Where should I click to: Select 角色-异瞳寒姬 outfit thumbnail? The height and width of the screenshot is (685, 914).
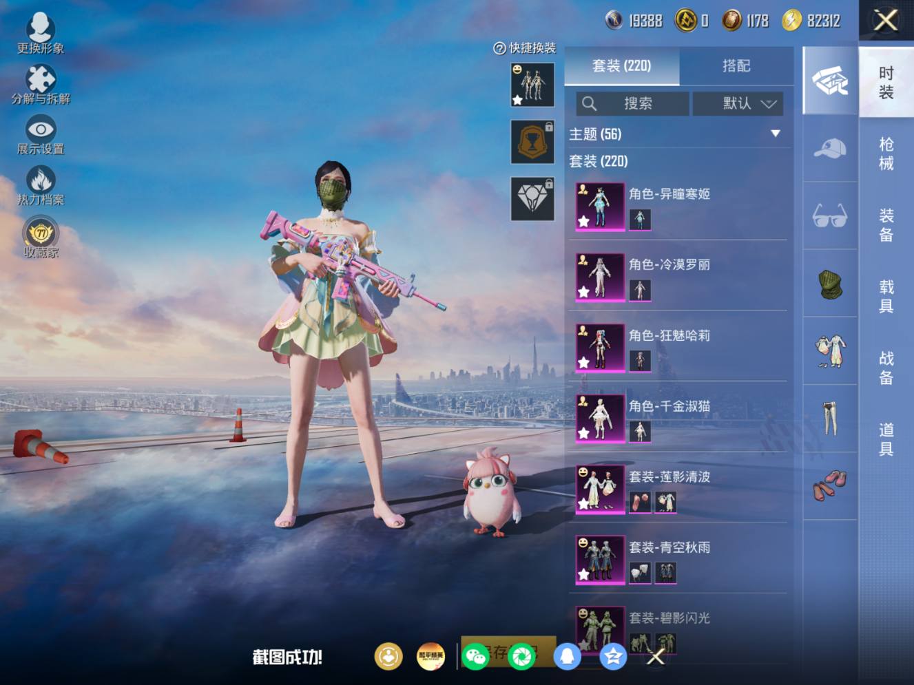600,207
